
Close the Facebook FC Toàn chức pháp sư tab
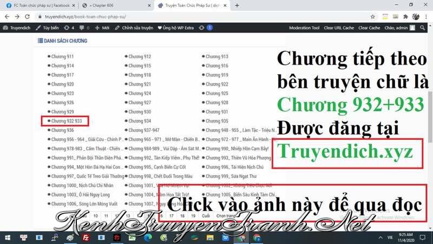tap(74, 5)
